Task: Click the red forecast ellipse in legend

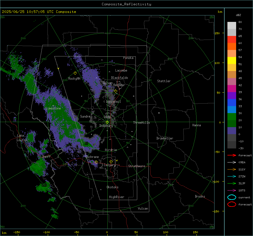Action: point(232,204)
